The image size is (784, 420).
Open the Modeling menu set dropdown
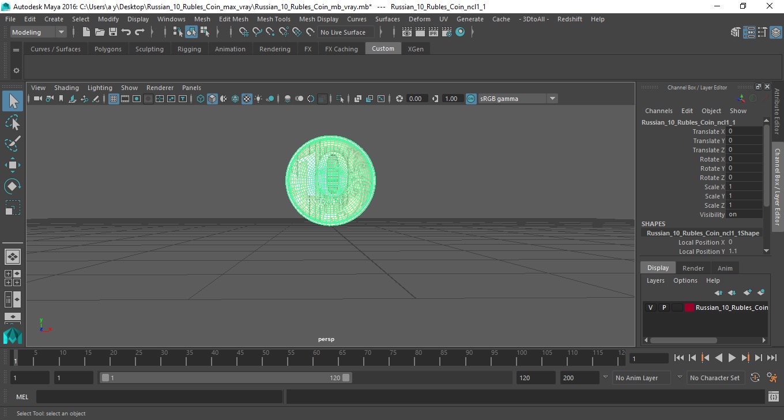39,32
